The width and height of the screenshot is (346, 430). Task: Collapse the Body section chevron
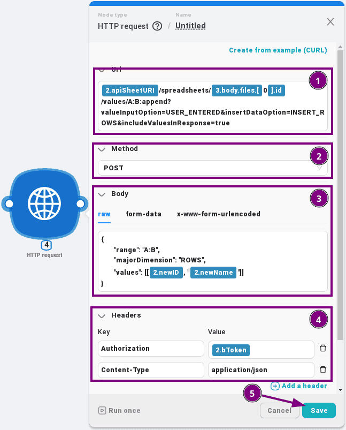102,194
